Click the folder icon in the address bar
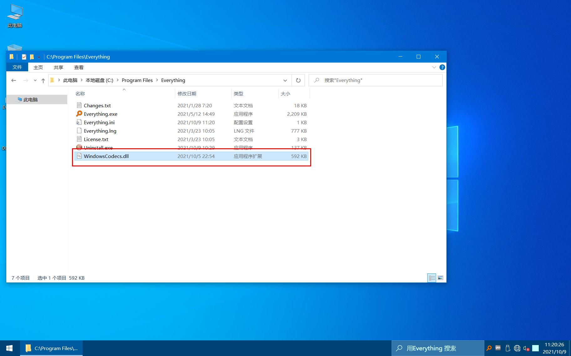Screen dimensions: 571x356 52,80
